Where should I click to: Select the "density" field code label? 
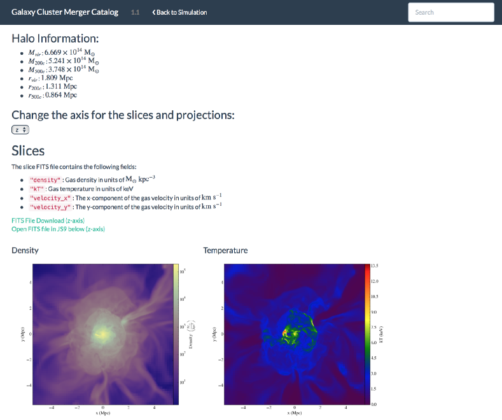point(45,180)
